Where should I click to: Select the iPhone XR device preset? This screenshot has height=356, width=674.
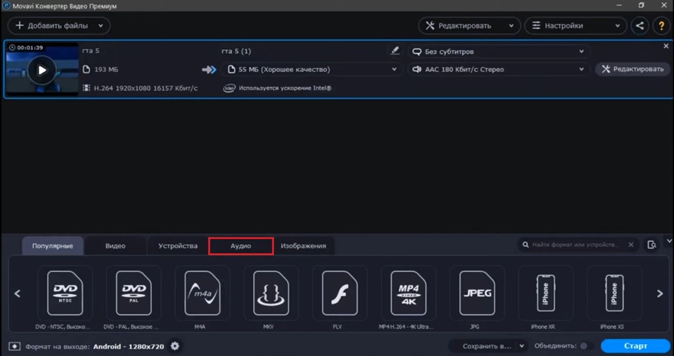point(545,293)
